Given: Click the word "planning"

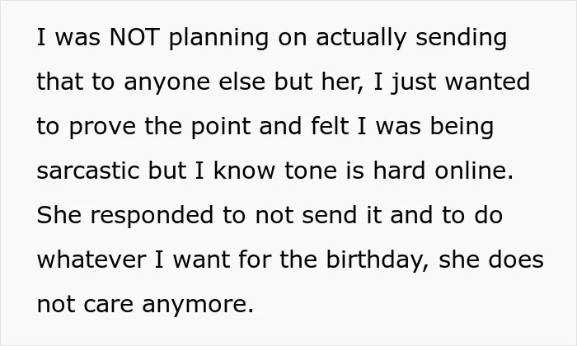Looking at the screenshot, I should point(219,39).
